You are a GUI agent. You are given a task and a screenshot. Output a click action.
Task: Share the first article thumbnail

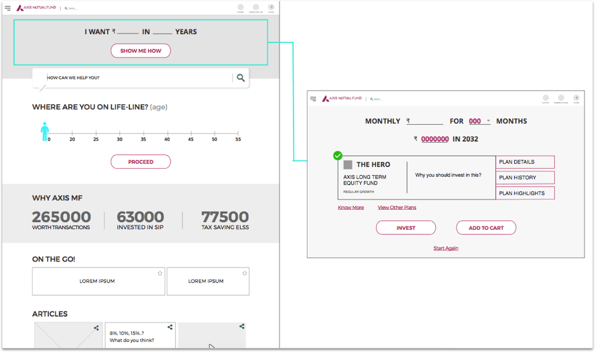96,327
